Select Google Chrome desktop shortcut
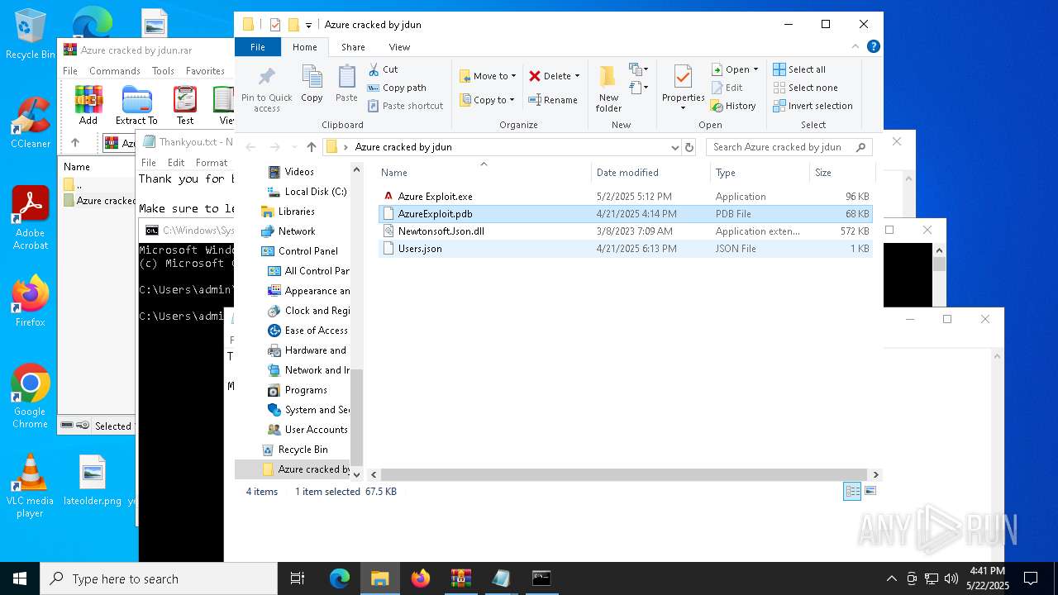1058x595 pixels. coord(30,397)
